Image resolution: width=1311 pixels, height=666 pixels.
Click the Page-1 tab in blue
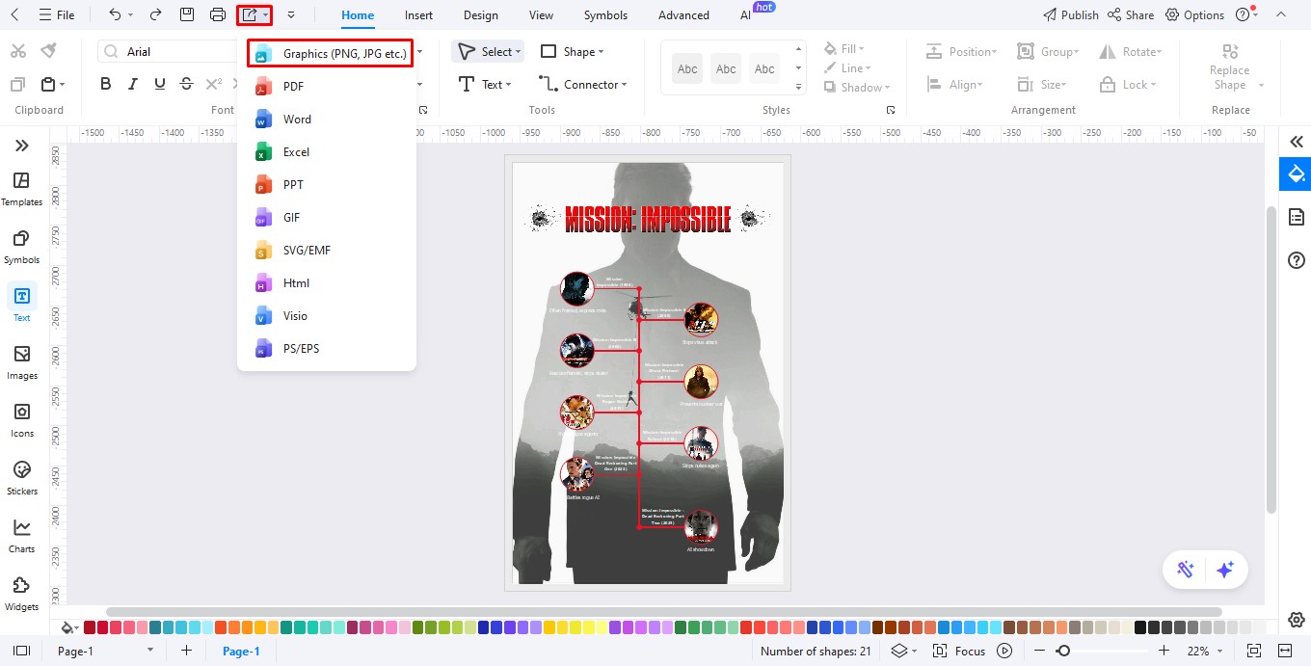click(241, 652)
